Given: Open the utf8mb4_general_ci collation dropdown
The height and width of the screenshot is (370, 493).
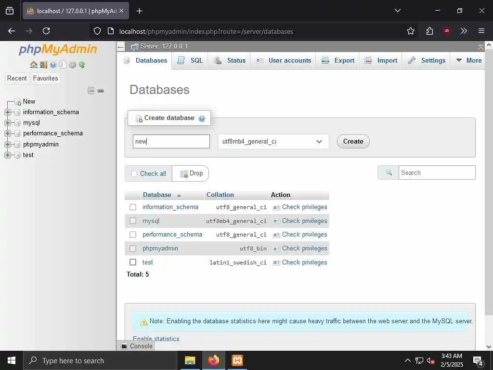Looking at the screenshot, I should (x=273, y=142).
